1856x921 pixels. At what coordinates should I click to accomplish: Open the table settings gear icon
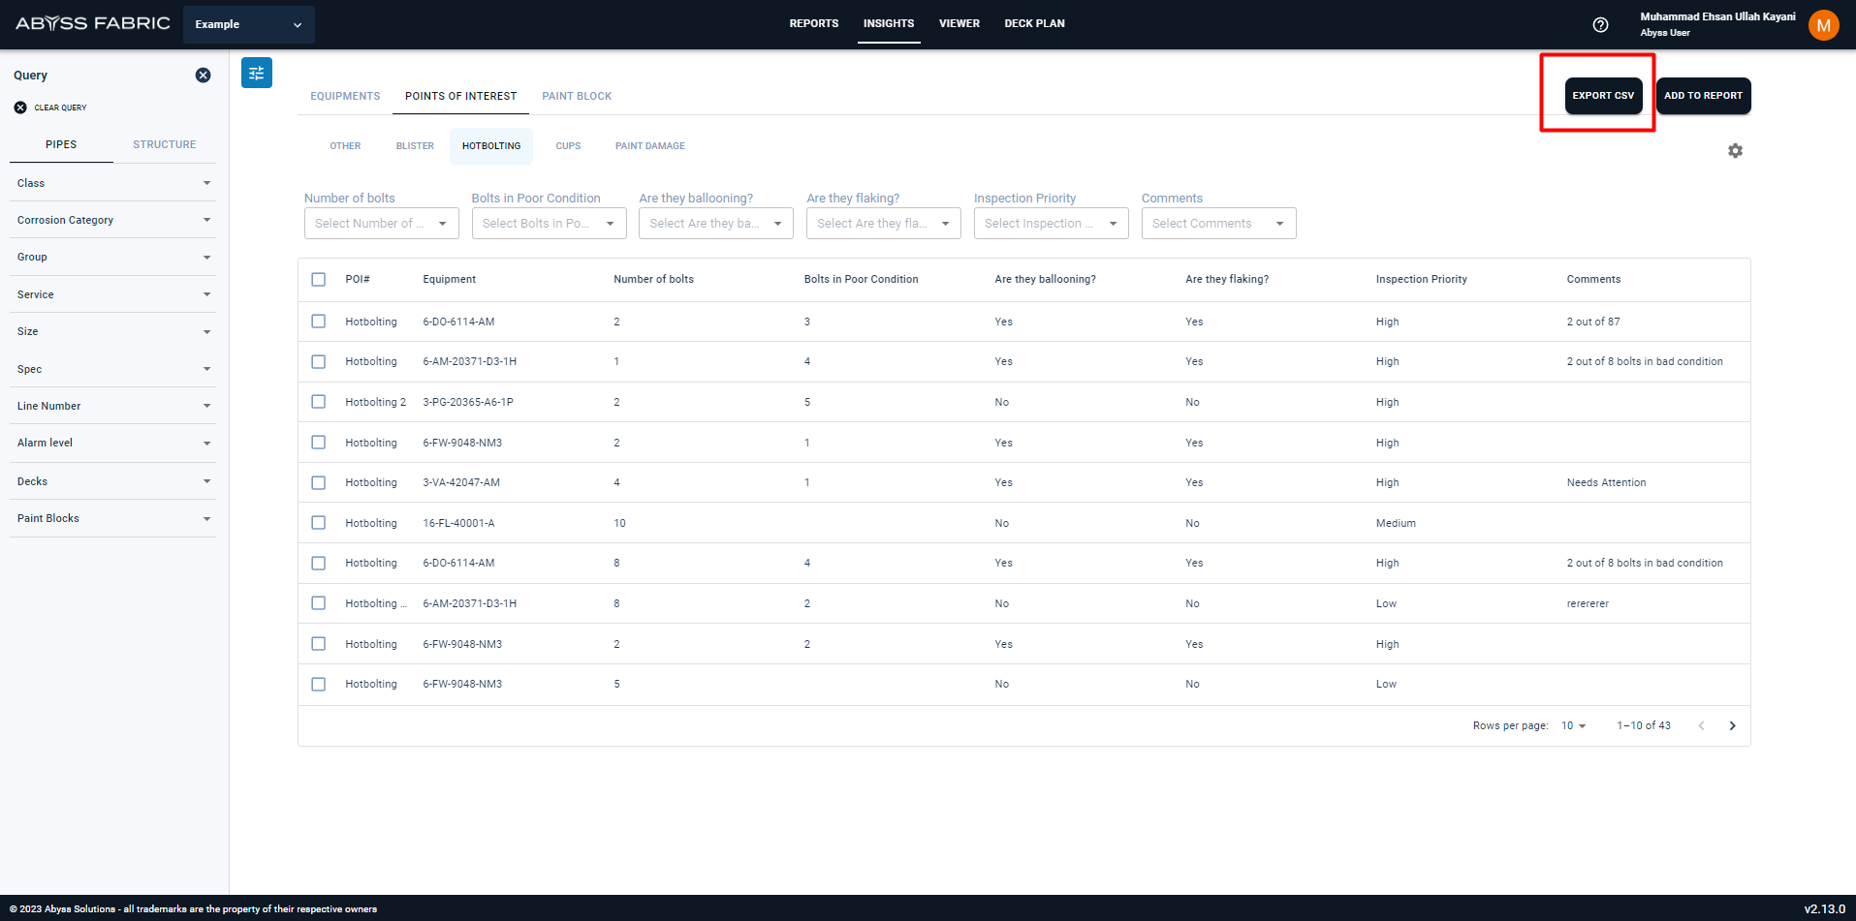coord(1735,151)
